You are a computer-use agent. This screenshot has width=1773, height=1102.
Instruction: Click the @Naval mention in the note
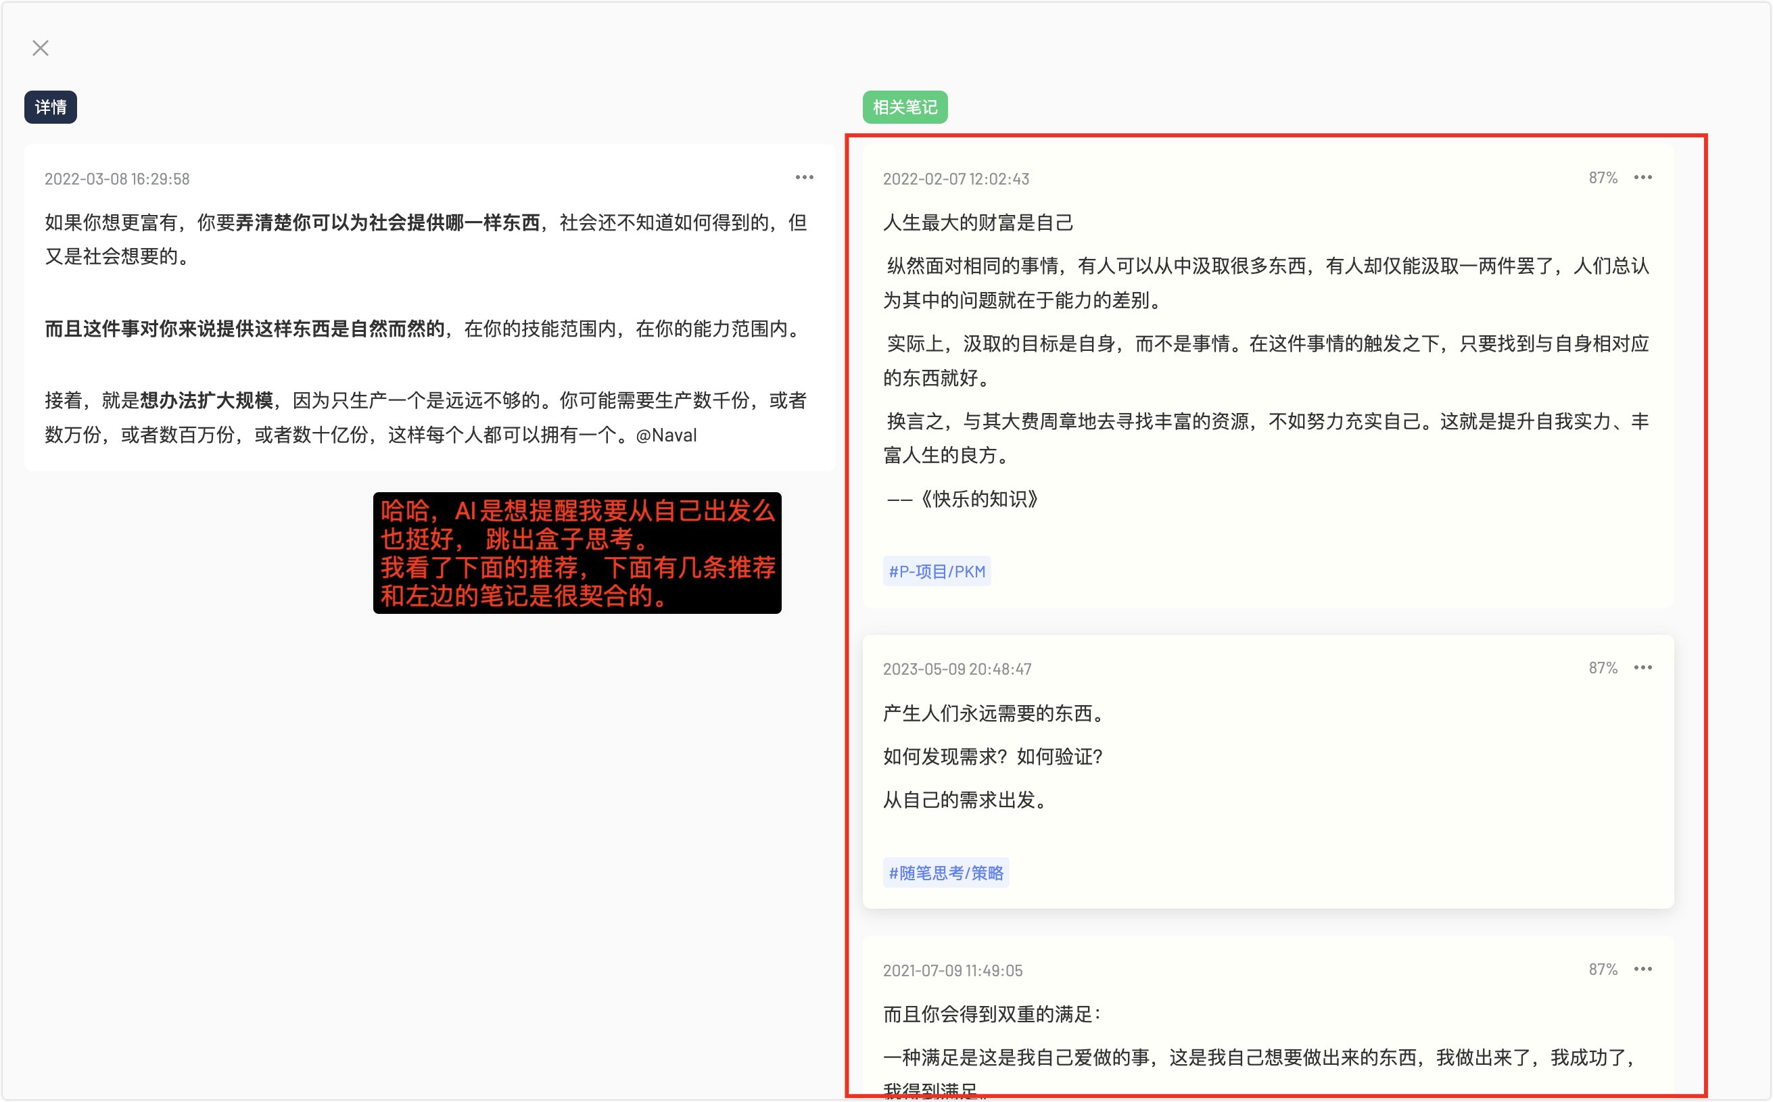[666, 435]
